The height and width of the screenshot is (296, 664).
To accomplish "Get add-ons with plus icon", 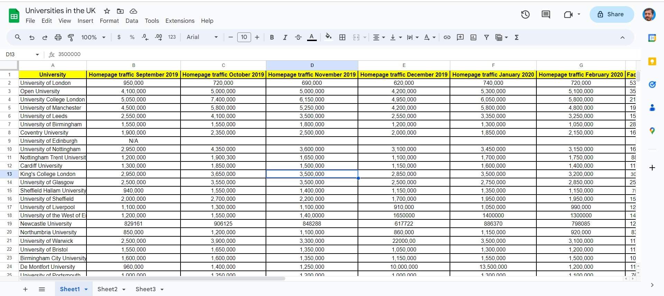I will [x=652, y=168].
